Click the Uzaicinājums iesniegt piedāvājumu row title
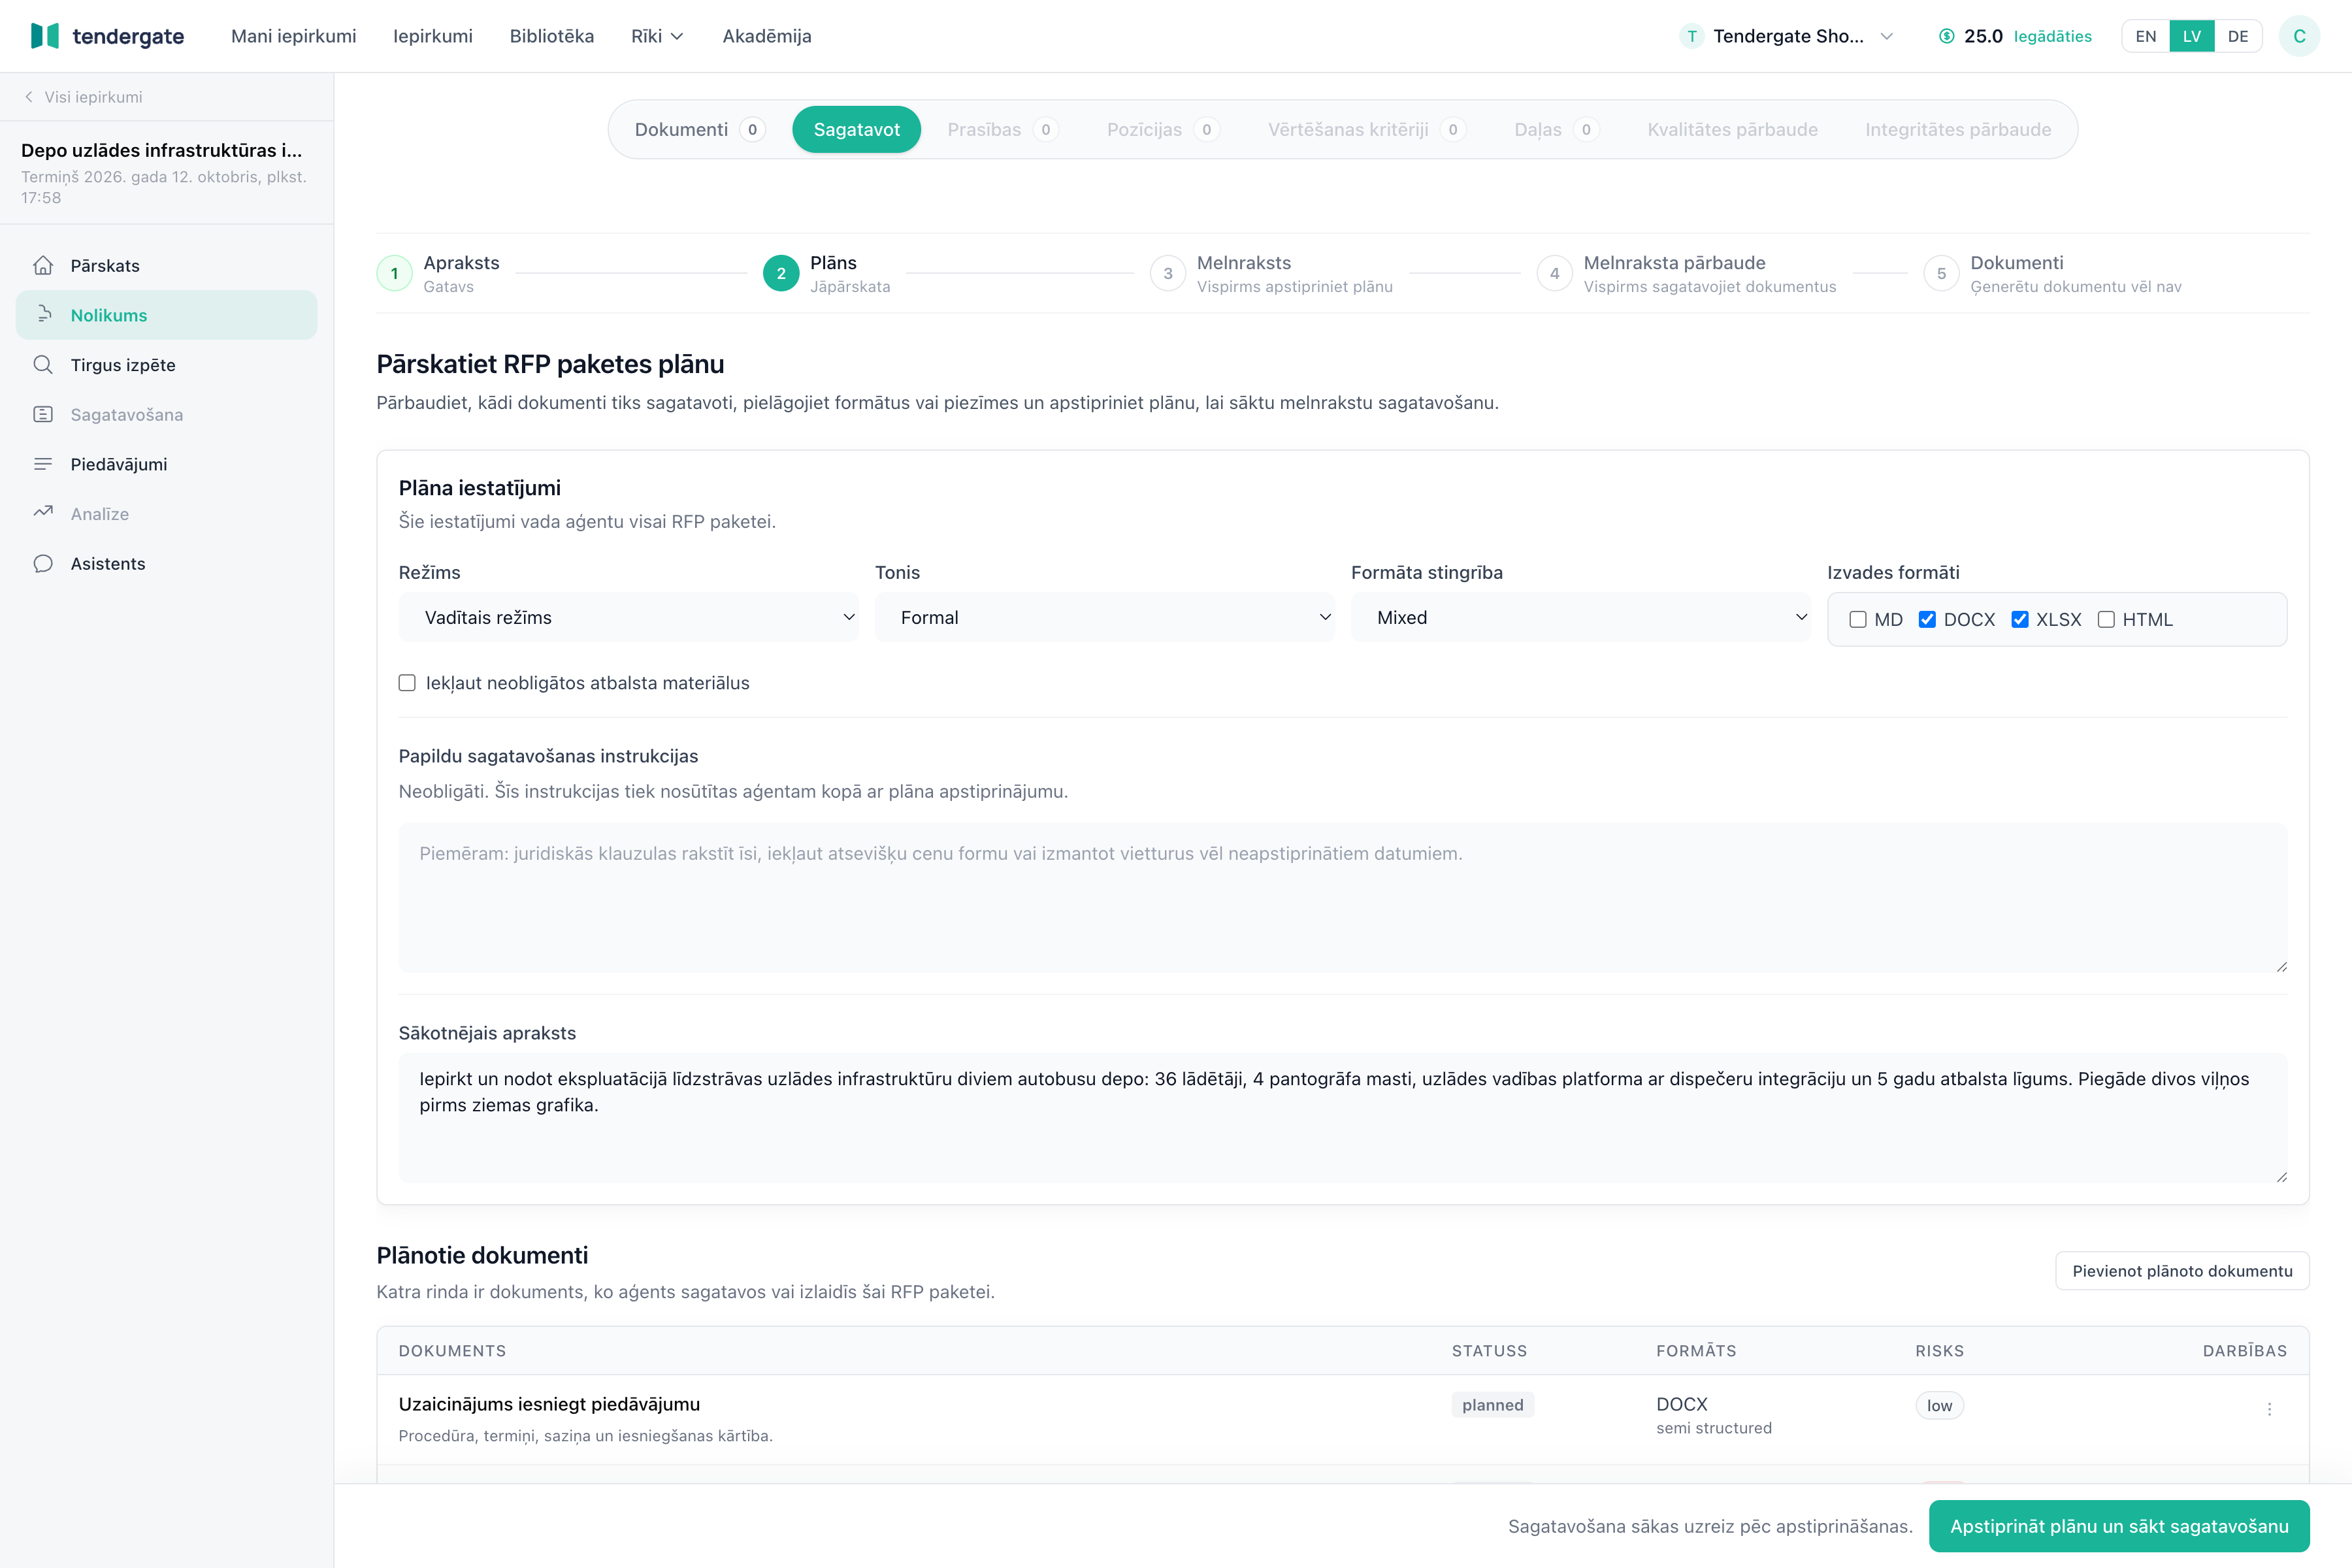Screen dimensions: 2352x1568 (549, 1404)
